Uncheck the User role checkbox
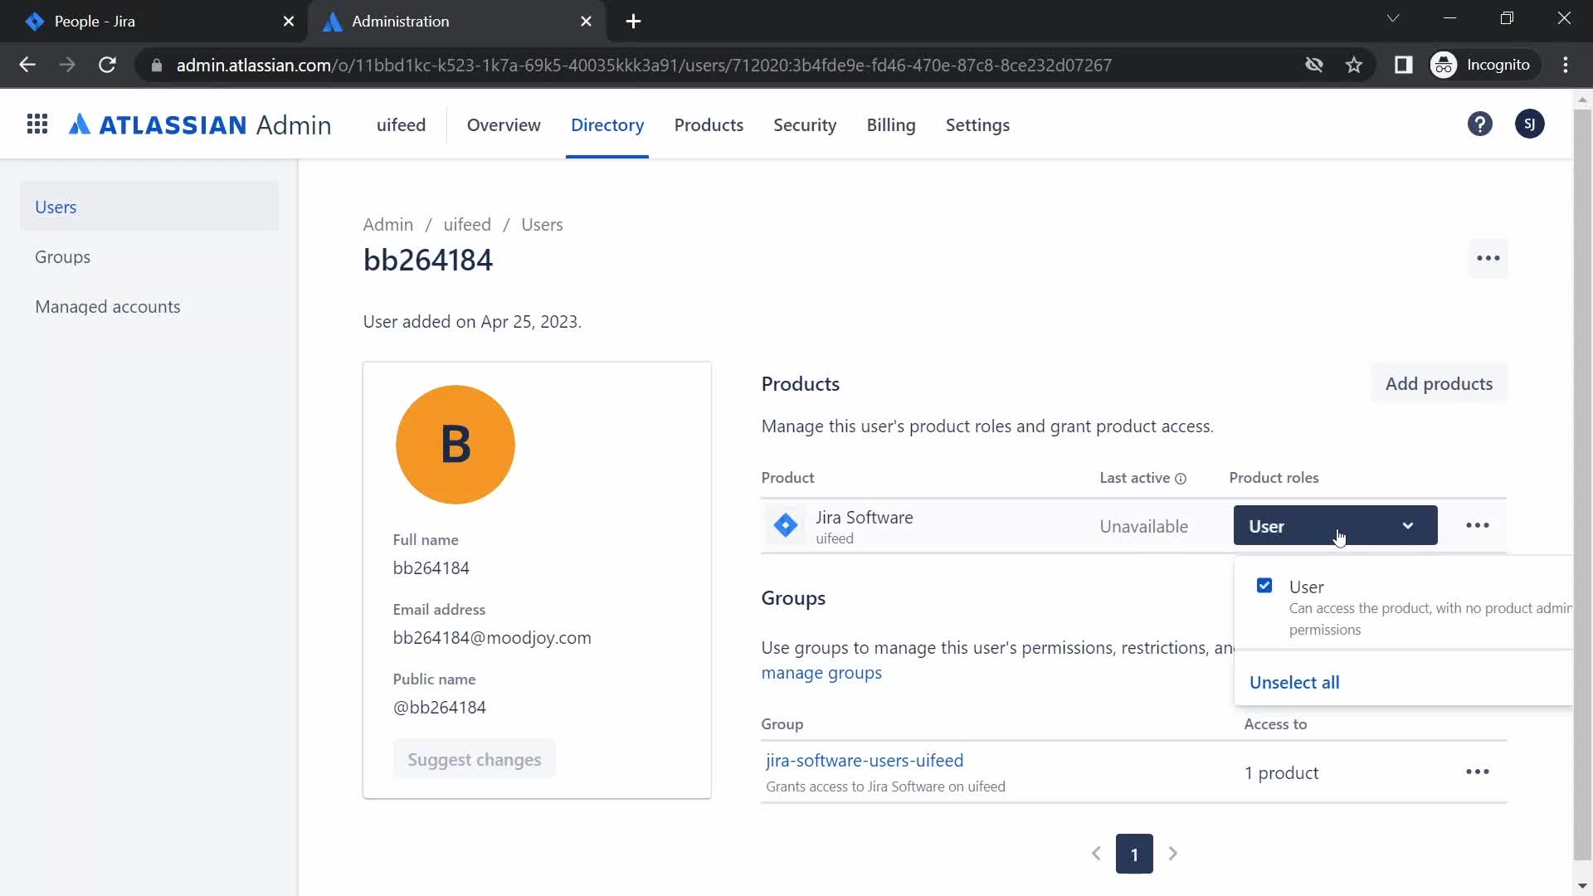Viewport: 1593px width, 896px height. (1264, 586)
